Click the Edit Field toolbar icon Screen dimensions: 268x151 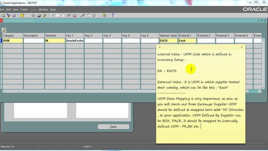[x=82, y=16]
